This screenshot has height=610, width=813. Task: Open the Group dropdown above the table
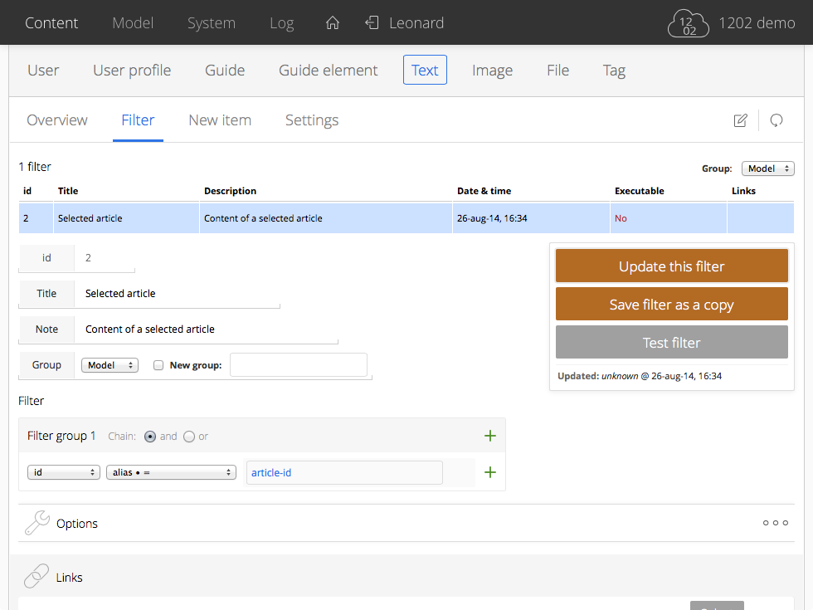[x=767, y=168]
